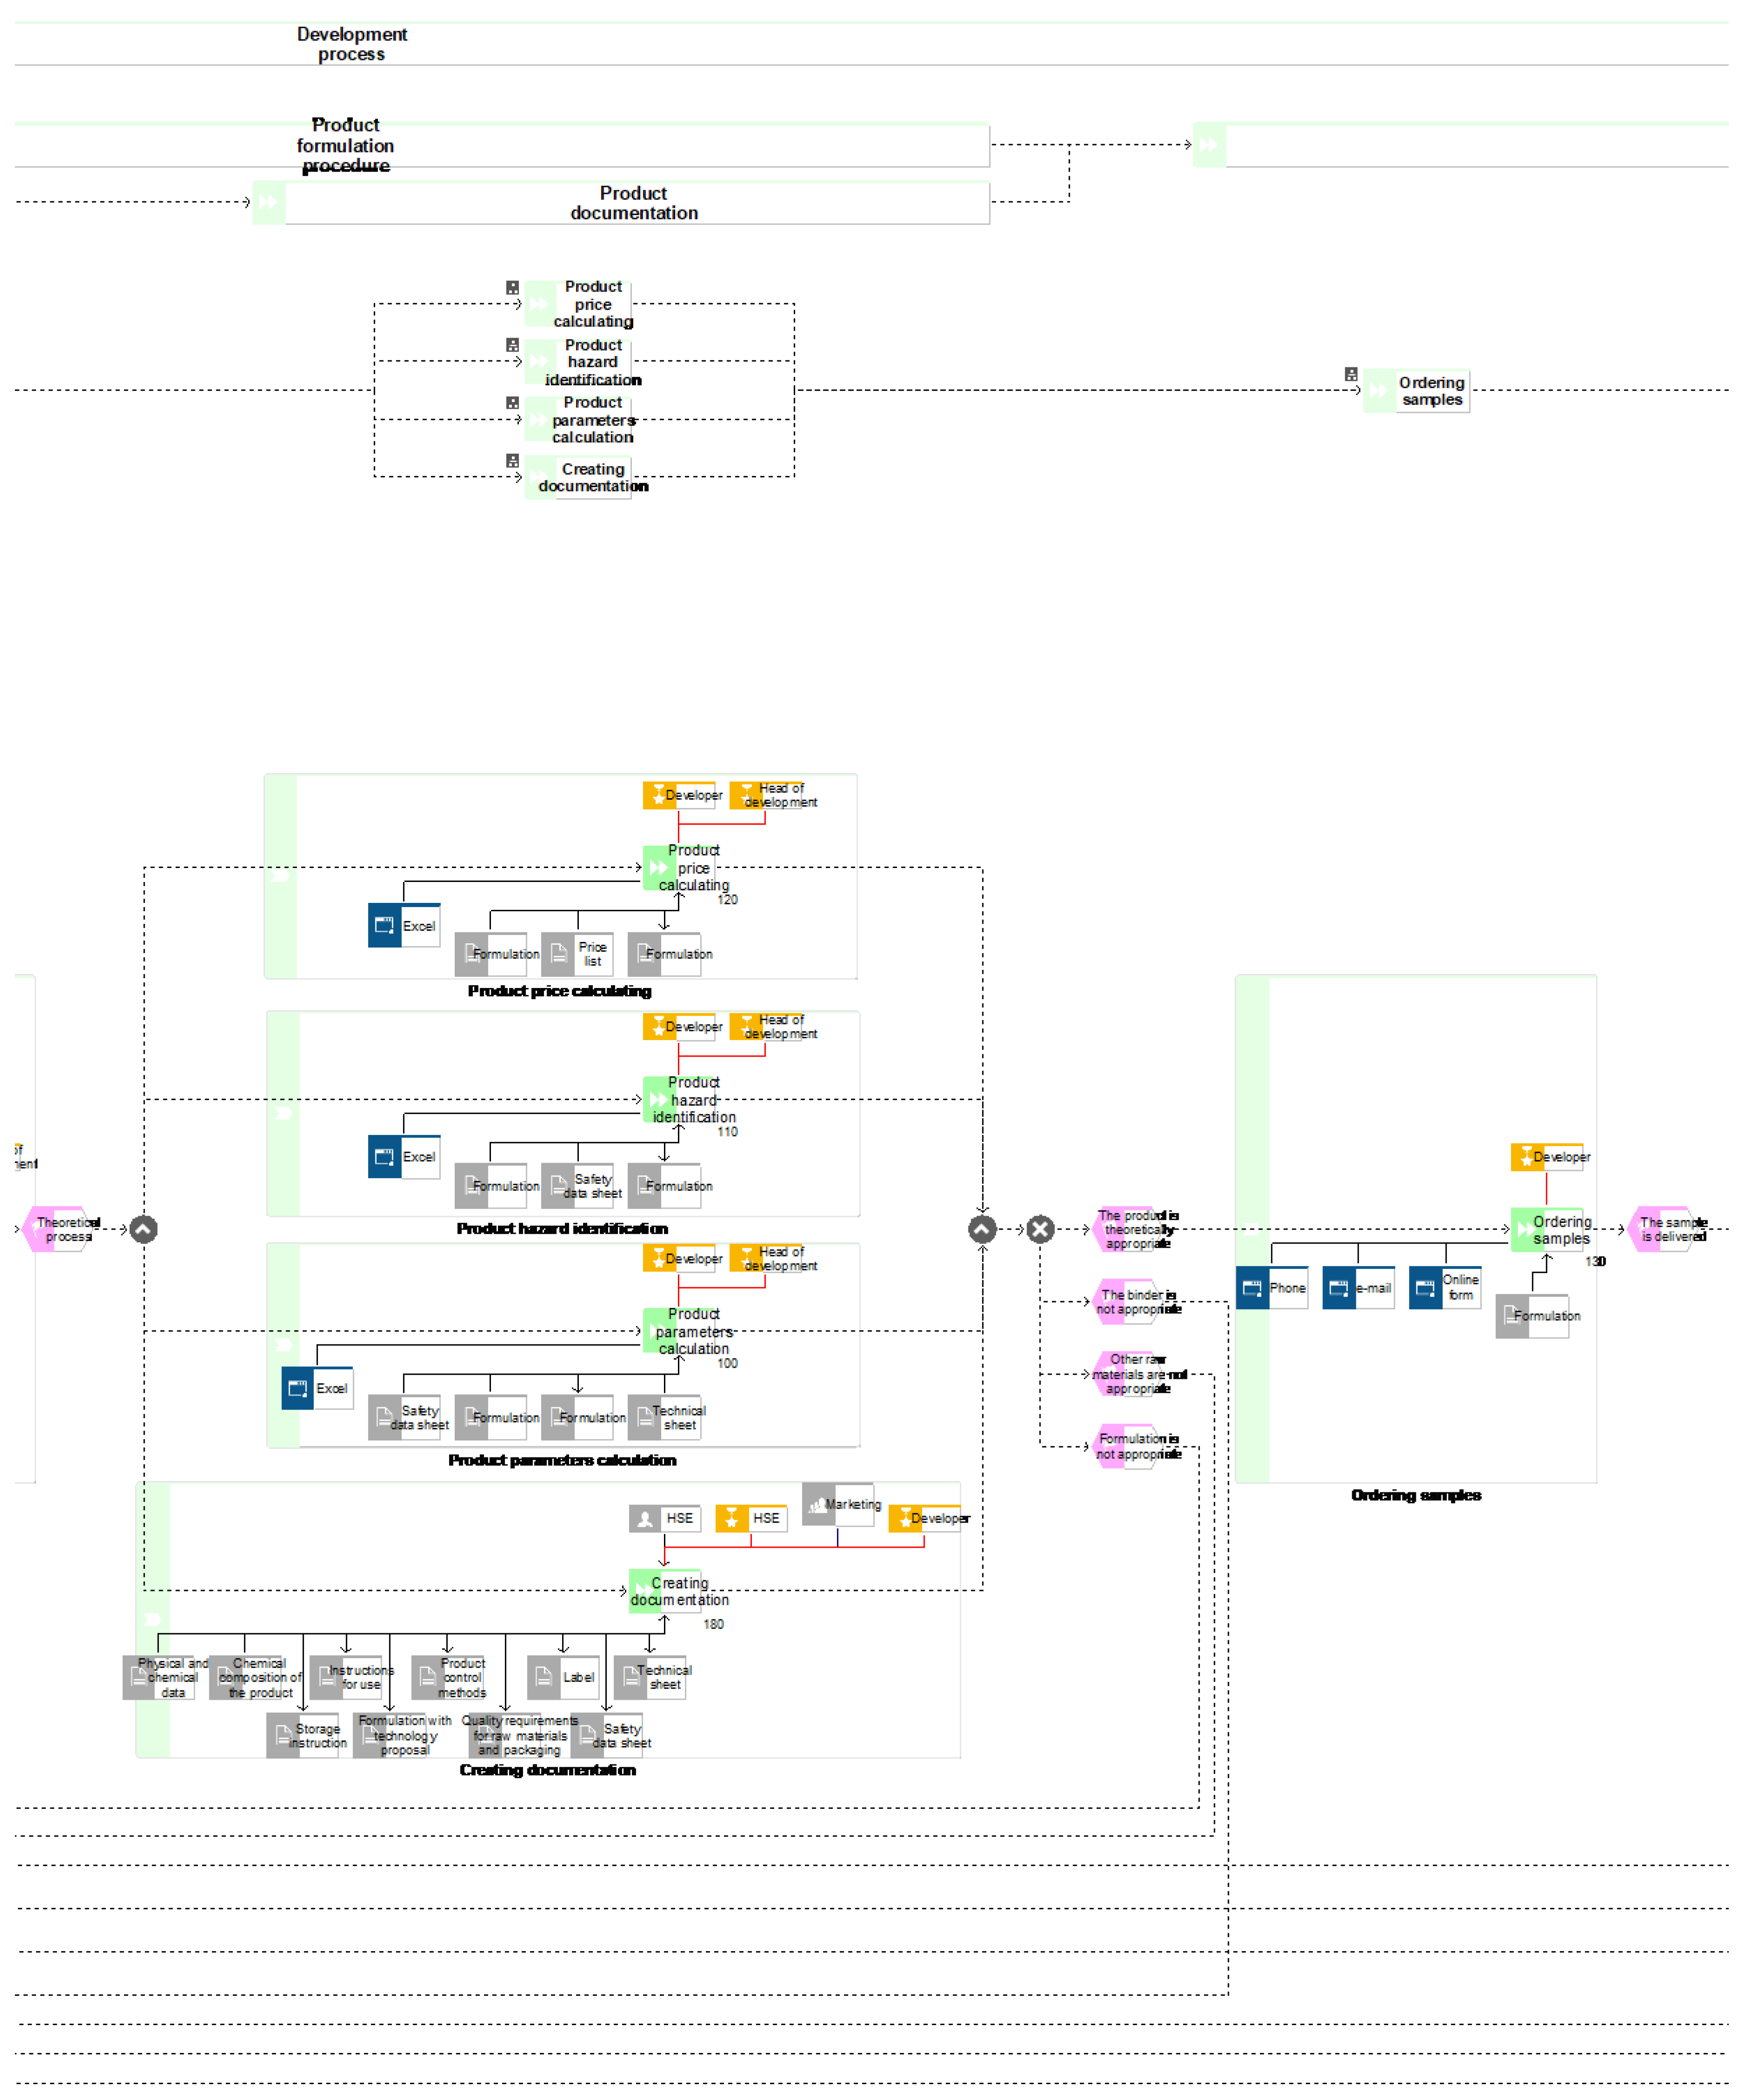Click AND gateway after Theoretical process
The height and width of the screenshot is (2100, 1745).
(x=144, y=1230)
